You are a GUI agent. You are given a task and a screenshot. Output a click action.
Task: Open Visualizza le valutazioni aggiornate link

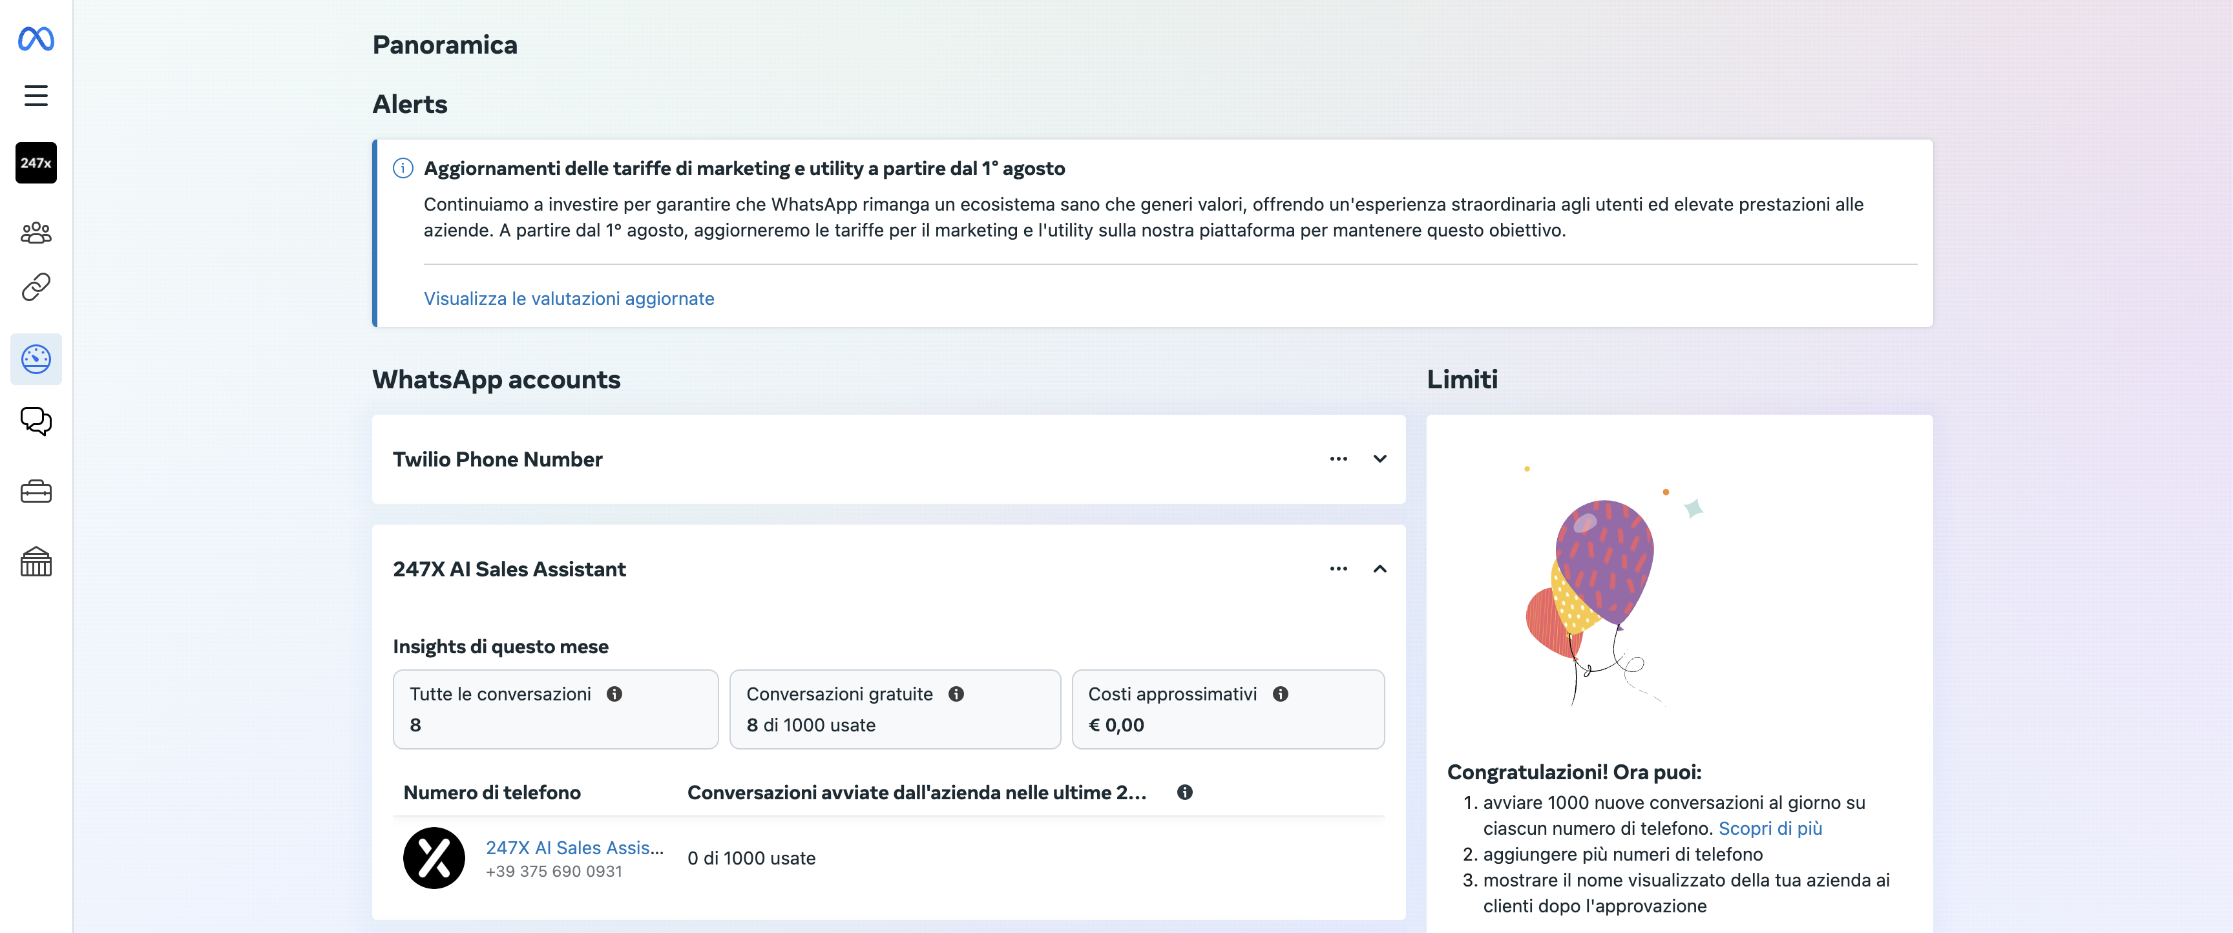(569, 299)
